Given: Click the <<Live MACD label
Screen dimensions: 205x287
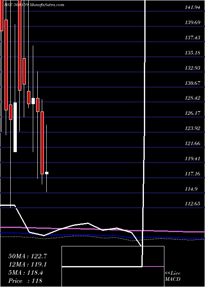Looking at the screenshot, I should point(173,276).
